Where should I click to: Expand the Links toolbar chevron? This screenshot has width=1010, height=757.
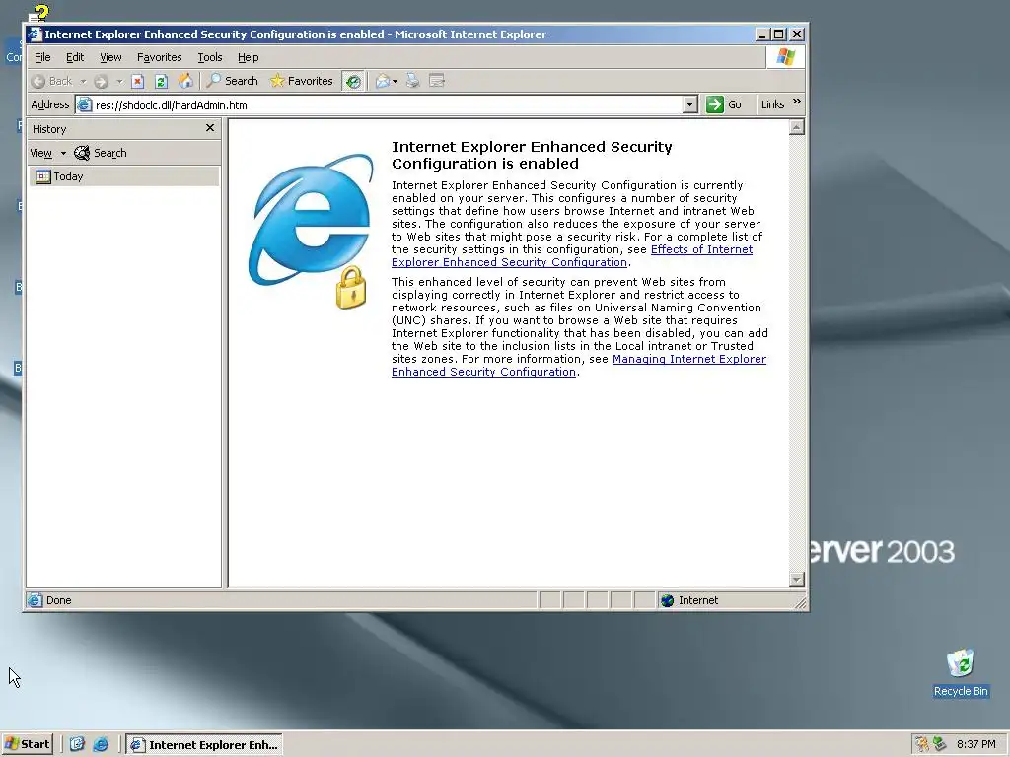797,102
